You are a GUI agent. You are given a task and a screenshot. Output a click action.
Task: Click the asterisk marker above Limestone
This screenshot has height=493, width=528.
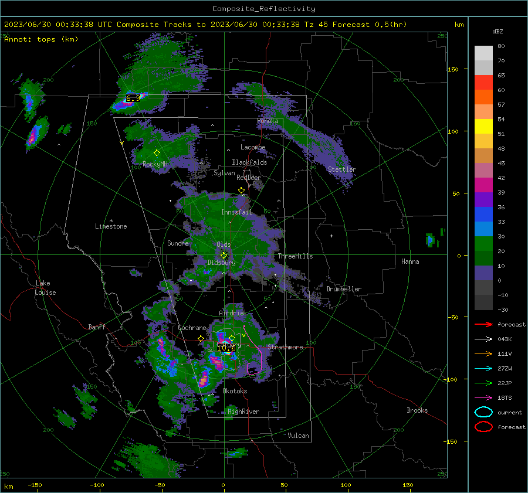coord(111,221)
